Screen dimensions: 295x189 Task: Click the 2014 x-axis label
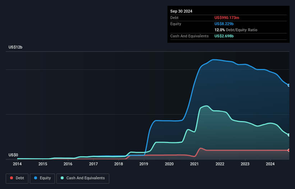pos(17,164)
